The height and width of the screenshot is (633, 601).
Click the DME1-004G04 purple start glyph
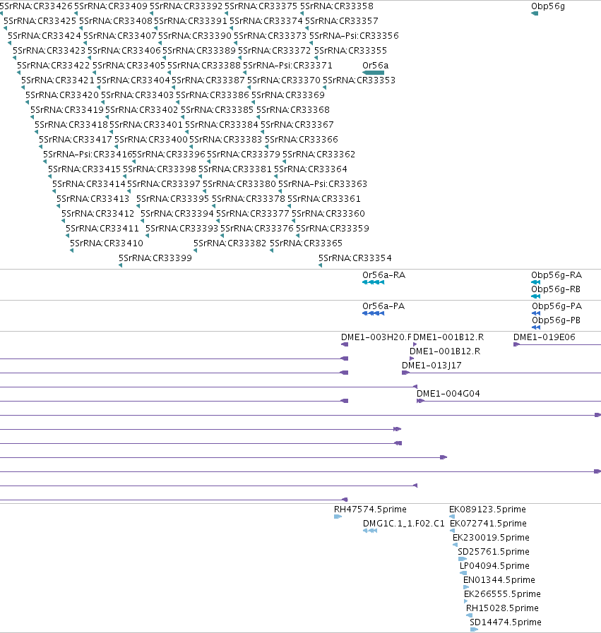pyautogui.click(x=420, y=401)
